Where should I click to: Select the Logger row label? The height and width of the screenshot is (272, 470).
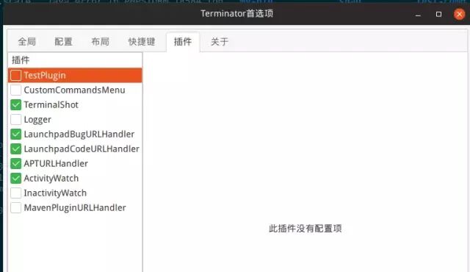tap(37, 120)
